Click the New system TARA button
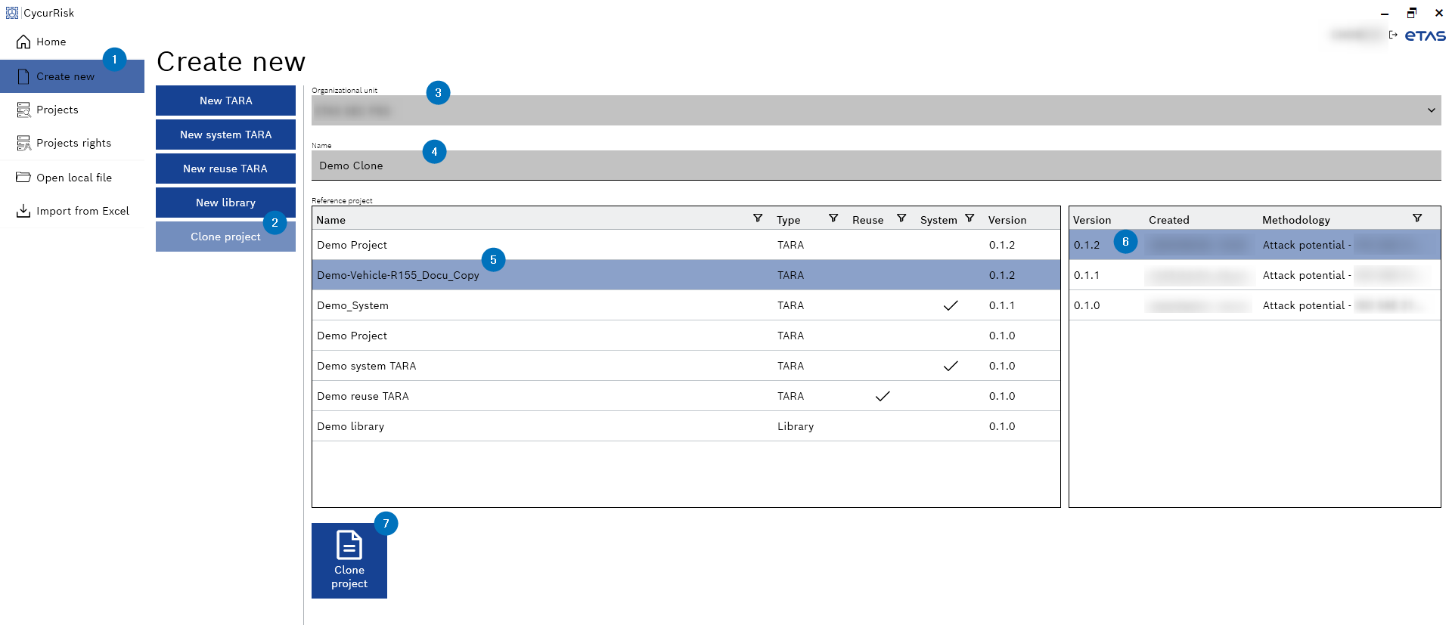The height and width of the screenshot is (625, 1452). (225, 135)
